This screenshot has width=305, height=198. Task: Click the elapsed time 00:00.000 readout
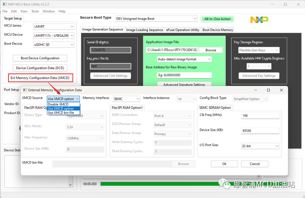90,184
